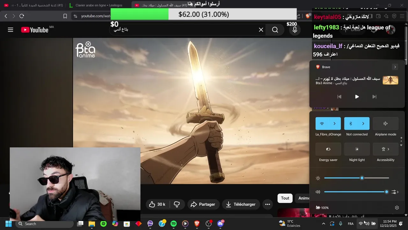Mute sound via quick settings speaker icon
The width and height of the screenshot is (408, 230).
coord(318,192)
